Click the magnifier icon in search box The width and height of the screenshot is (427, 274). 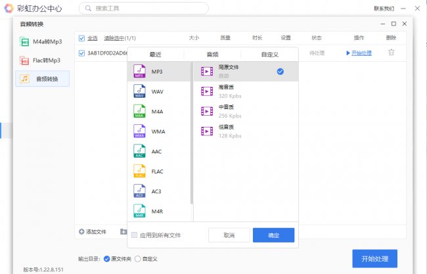tap(88, 9)
